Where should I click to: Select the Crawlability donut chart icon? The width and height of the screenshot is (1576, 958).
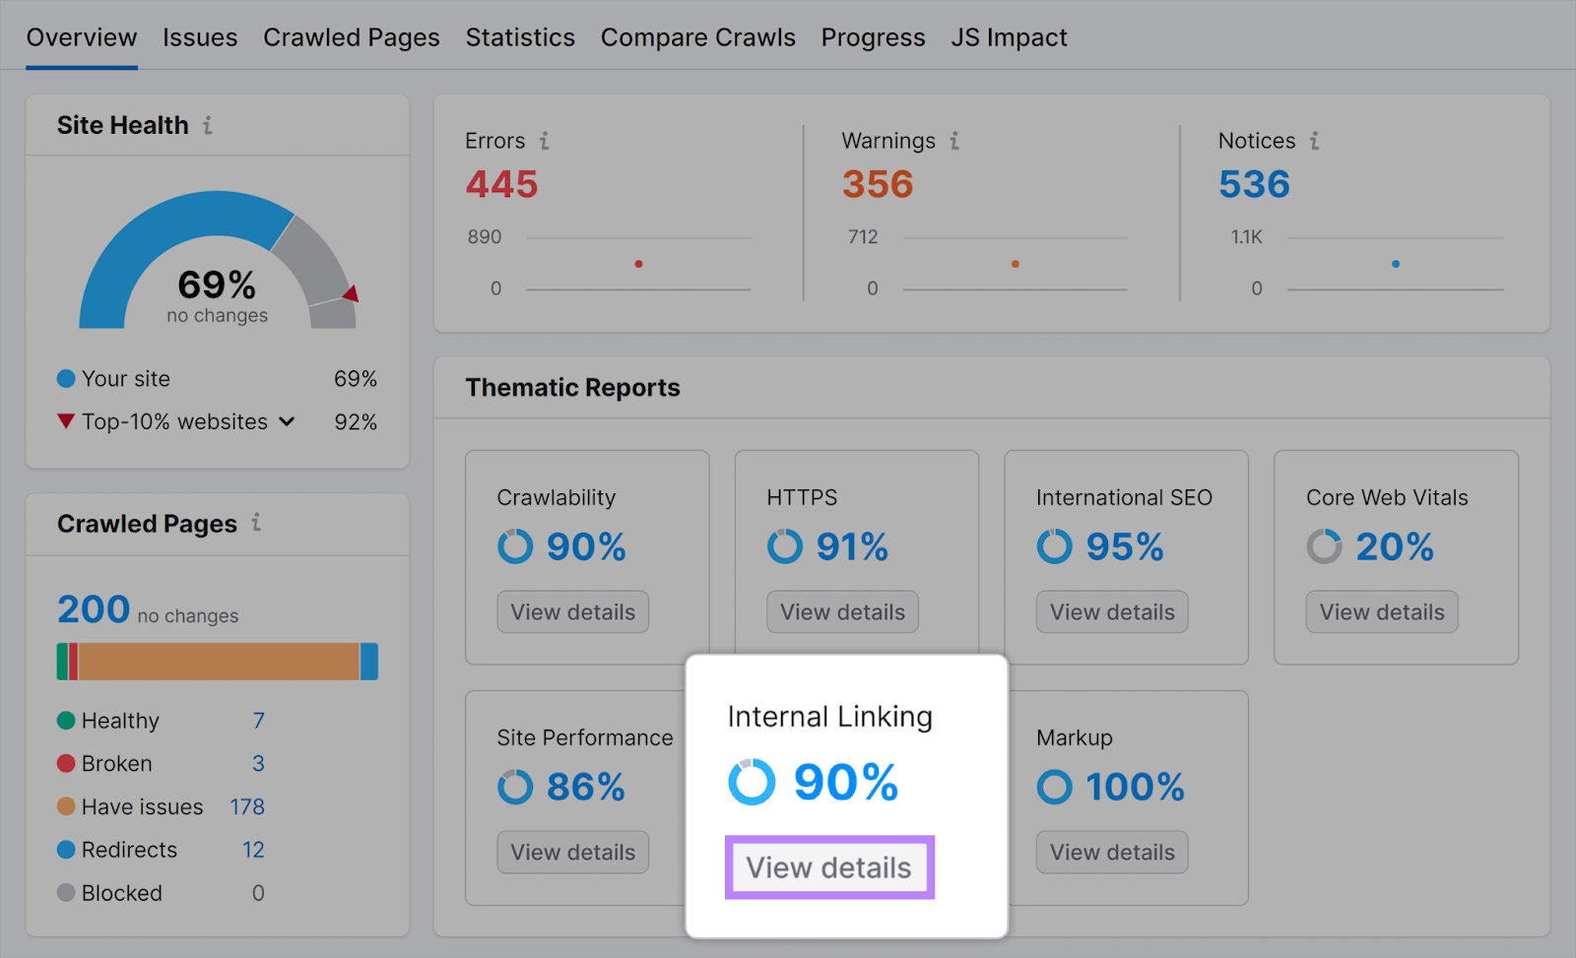click(515, 546)
